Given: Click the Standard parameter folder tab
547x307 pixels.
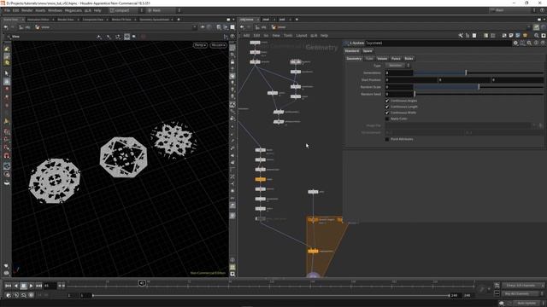Looking at the screenshot, I should pyautogui.click(x=352, y=51).
